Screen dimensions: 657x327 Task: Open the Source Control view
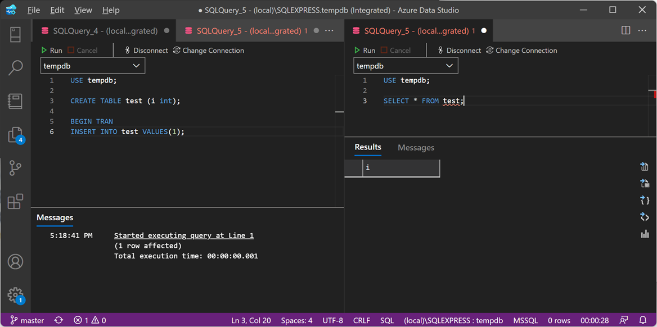point(16,168)
